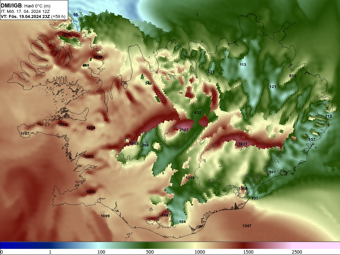Click the map value 55
Viewport: 340px width, 255px height.
click(x=75, y=15)
